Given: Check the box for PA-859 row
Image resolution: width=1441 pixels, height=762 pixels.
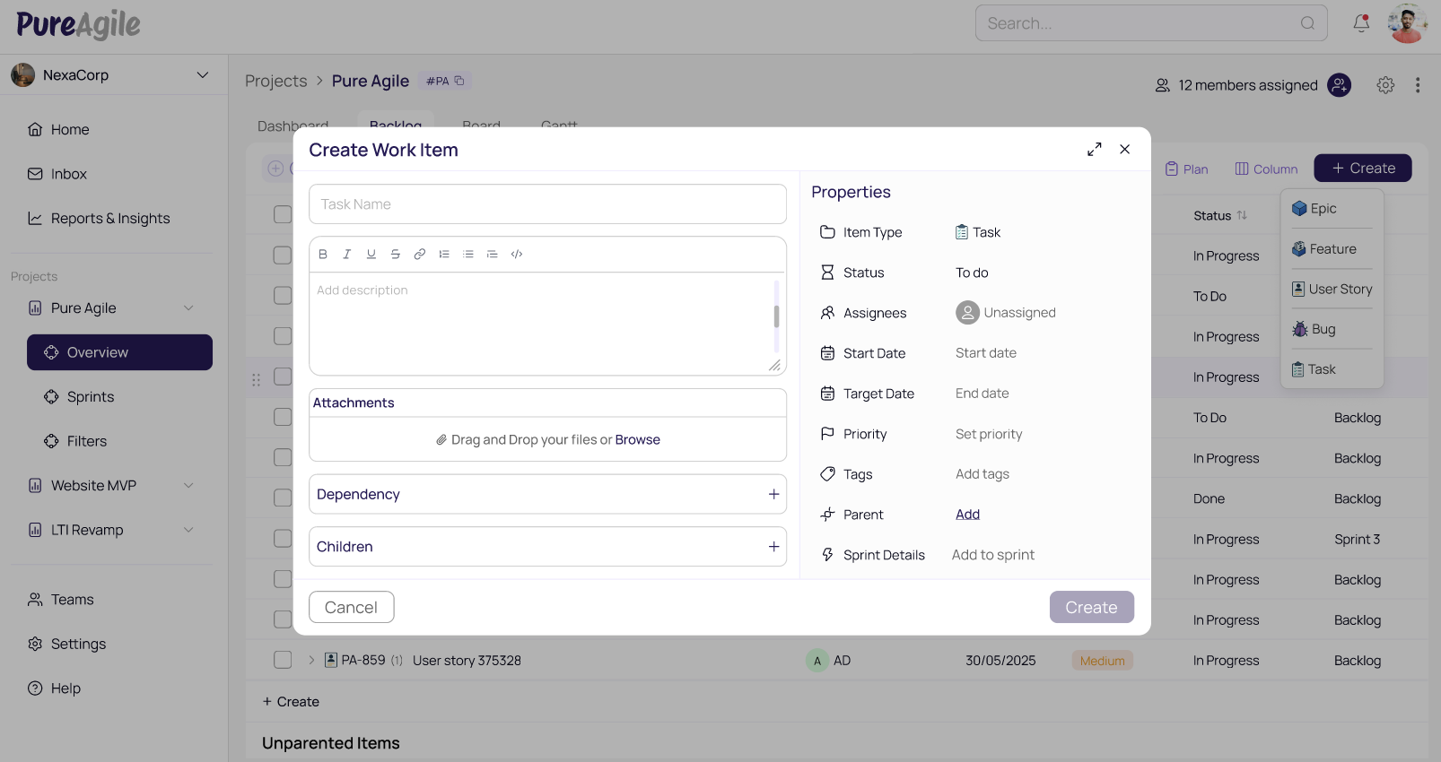Looking at the screenshot, I should point(283,660).
